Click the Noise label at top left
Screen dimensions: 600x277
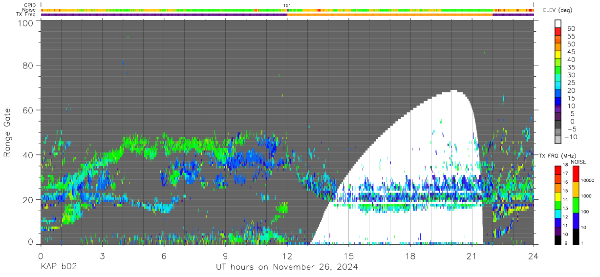pos(29,10)
